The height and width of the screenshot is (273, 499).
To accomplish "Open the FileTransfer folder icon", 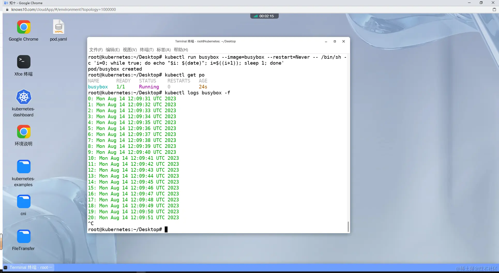I will (x=24, y=236).
